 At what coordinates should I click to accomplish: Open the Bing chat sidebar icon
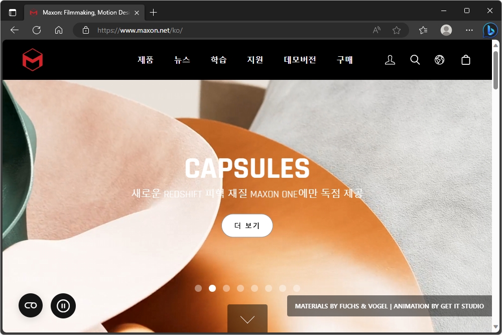[490, 31]
